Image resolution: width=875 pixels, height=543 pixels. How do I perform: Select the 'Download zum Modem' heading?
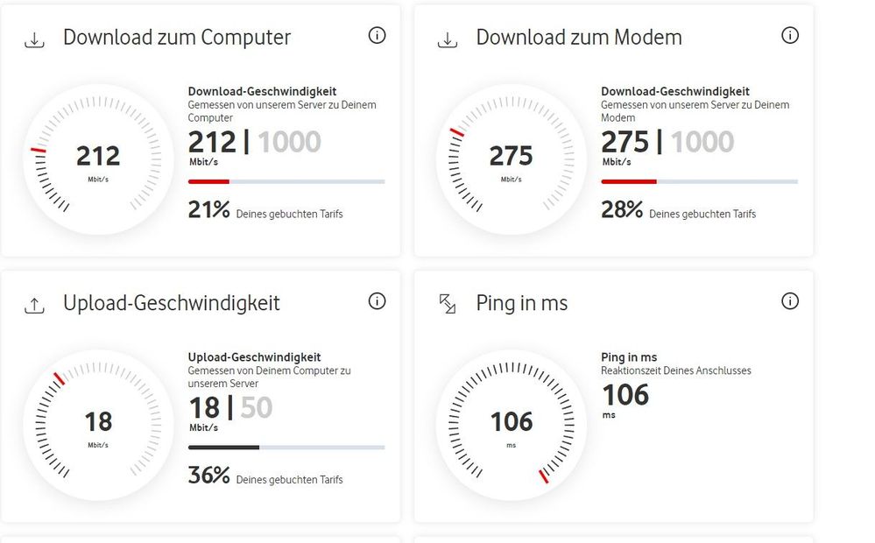[578, 37]
